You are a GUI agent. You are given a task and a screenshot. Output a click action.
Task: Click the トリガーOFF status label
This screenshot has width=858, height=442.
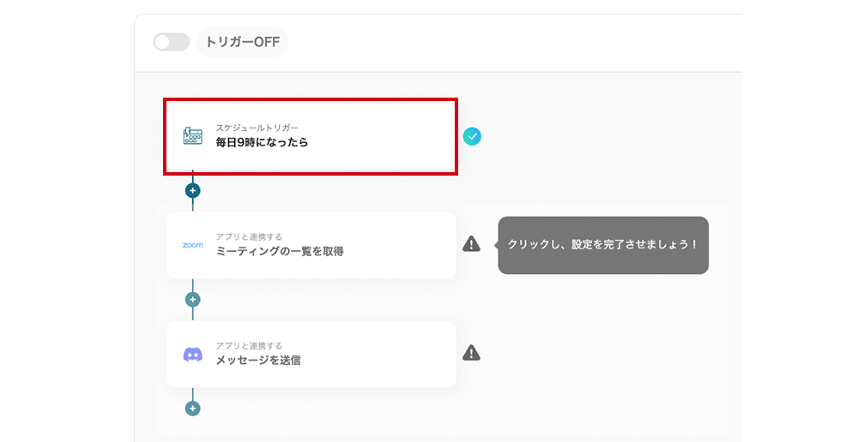tap(243, 42)
